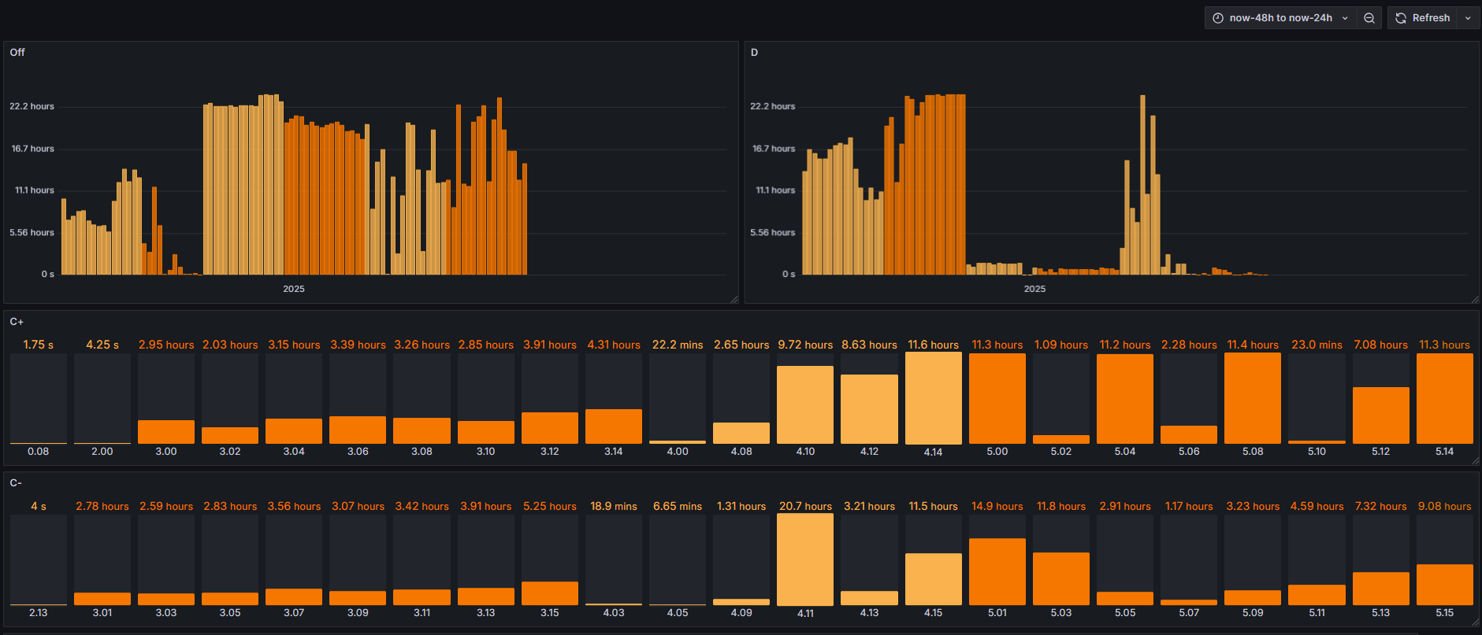Click the Refresh dashboard button
The height and width of the screenshot is (635, 1482).
(1423, 18)
